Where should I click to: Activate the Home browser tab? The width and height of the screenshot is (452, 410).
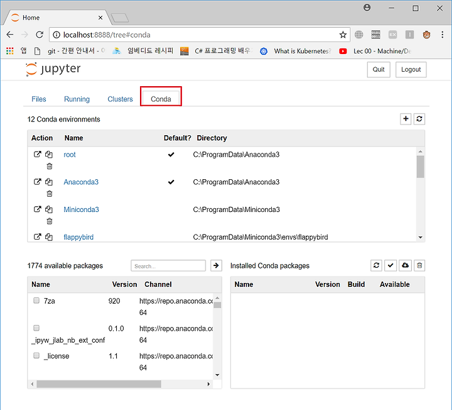point(56,18)
